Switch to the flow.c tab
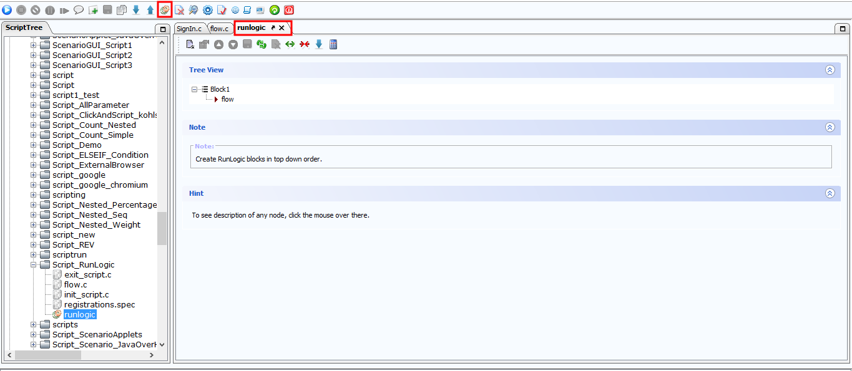Viewport: 852px width, 371px height. pos(219,29)
